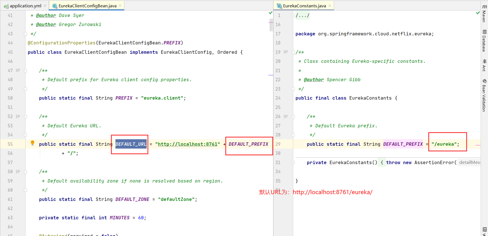Click DEFAULT_PREFIX reference on line 55
Image resolution: width=488 pixels, height=236 pixels.
click(248, 144)
